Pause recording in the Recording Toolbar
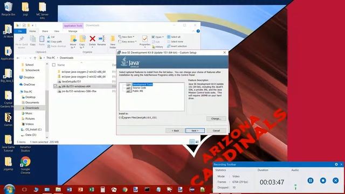 (x=310, y=181)
